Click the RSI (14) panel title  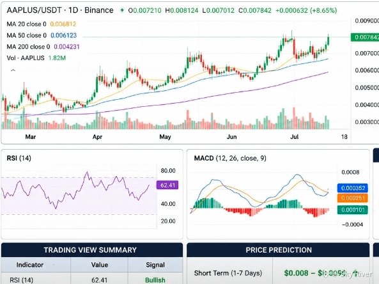pos(19,158)
